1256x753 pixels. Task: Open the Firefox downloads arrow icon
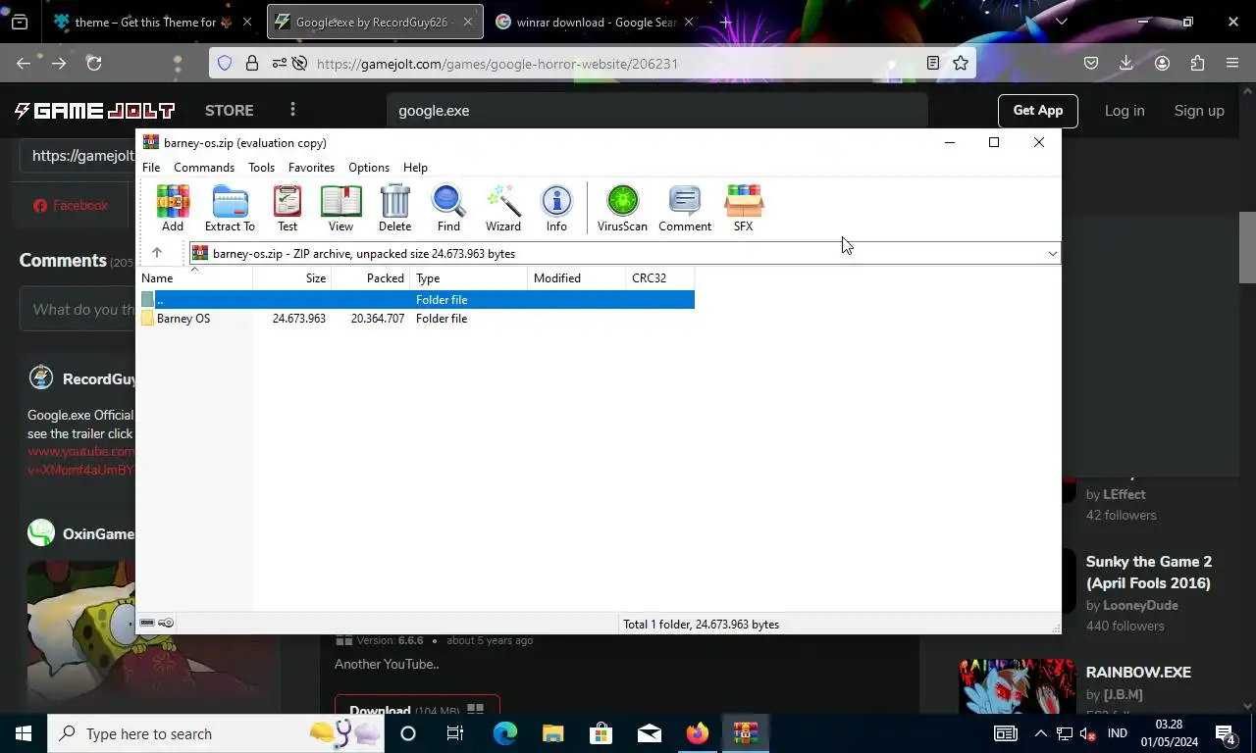click(1126, 63)
